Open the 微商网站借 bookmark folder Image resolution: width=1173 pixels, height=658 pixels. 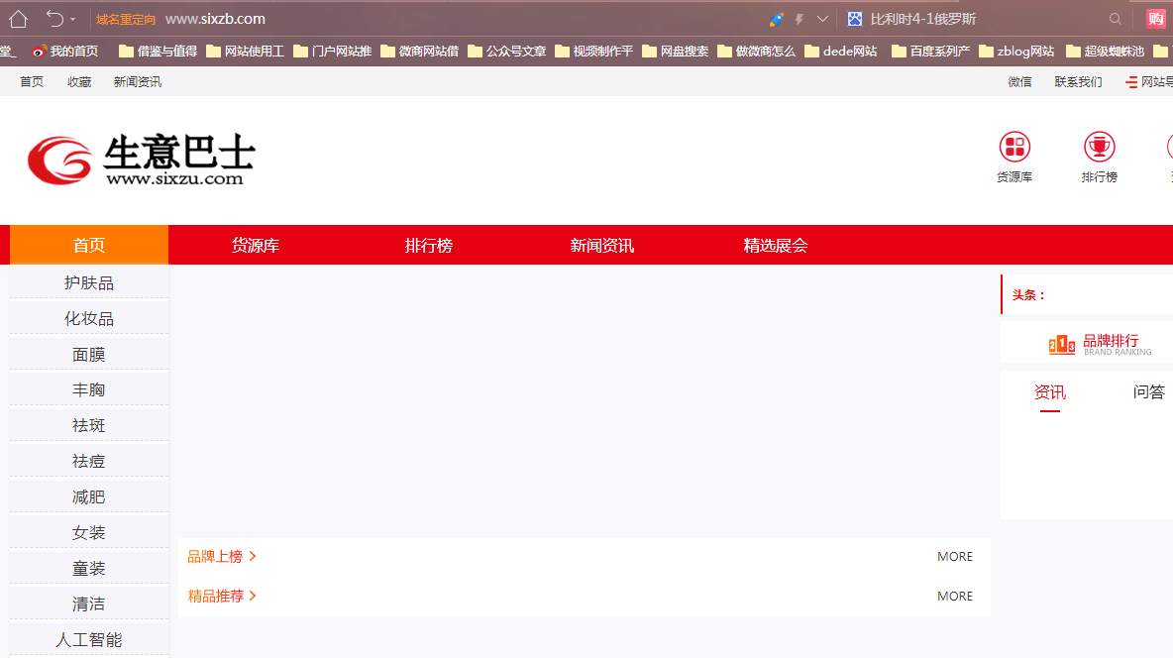(420, 51)
